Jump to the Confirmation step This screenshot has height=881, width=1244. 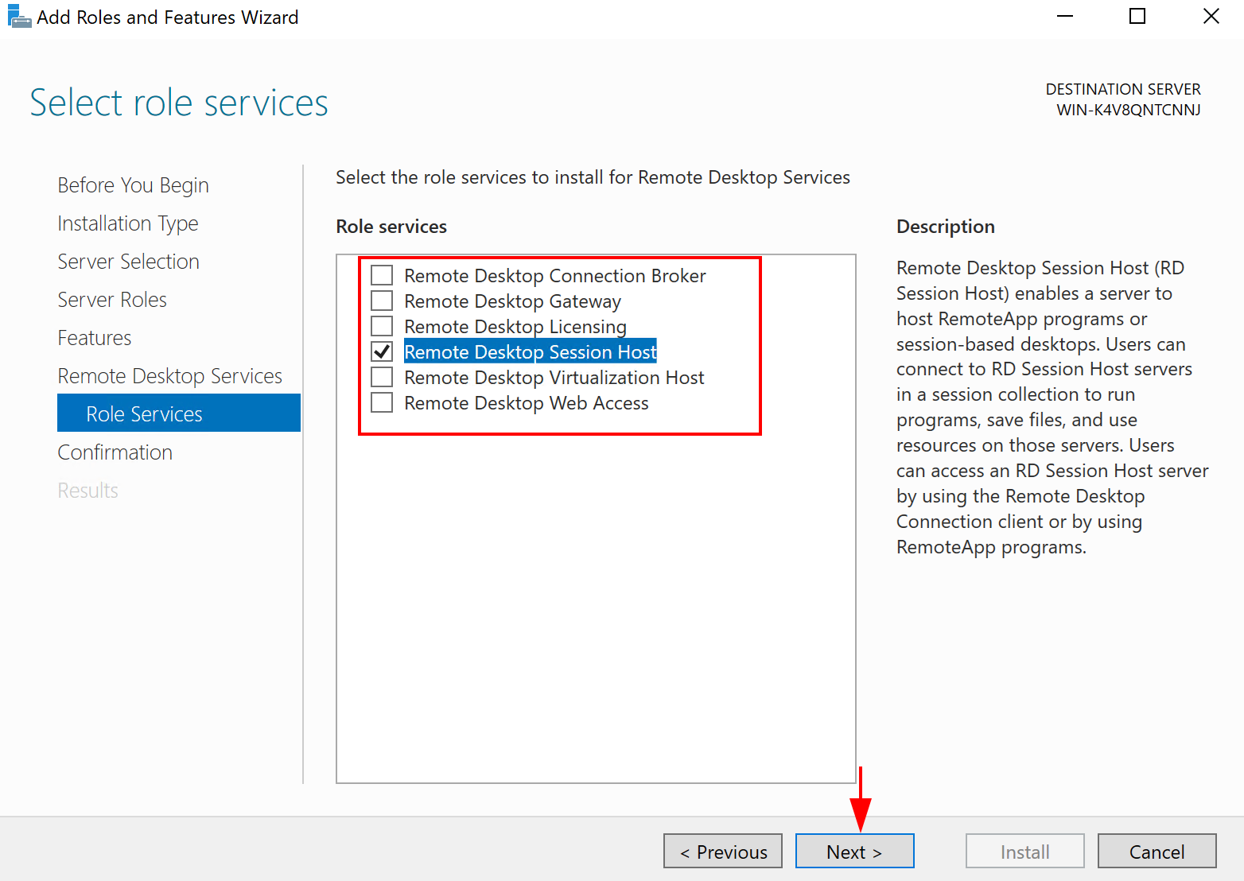coord(115,452)
